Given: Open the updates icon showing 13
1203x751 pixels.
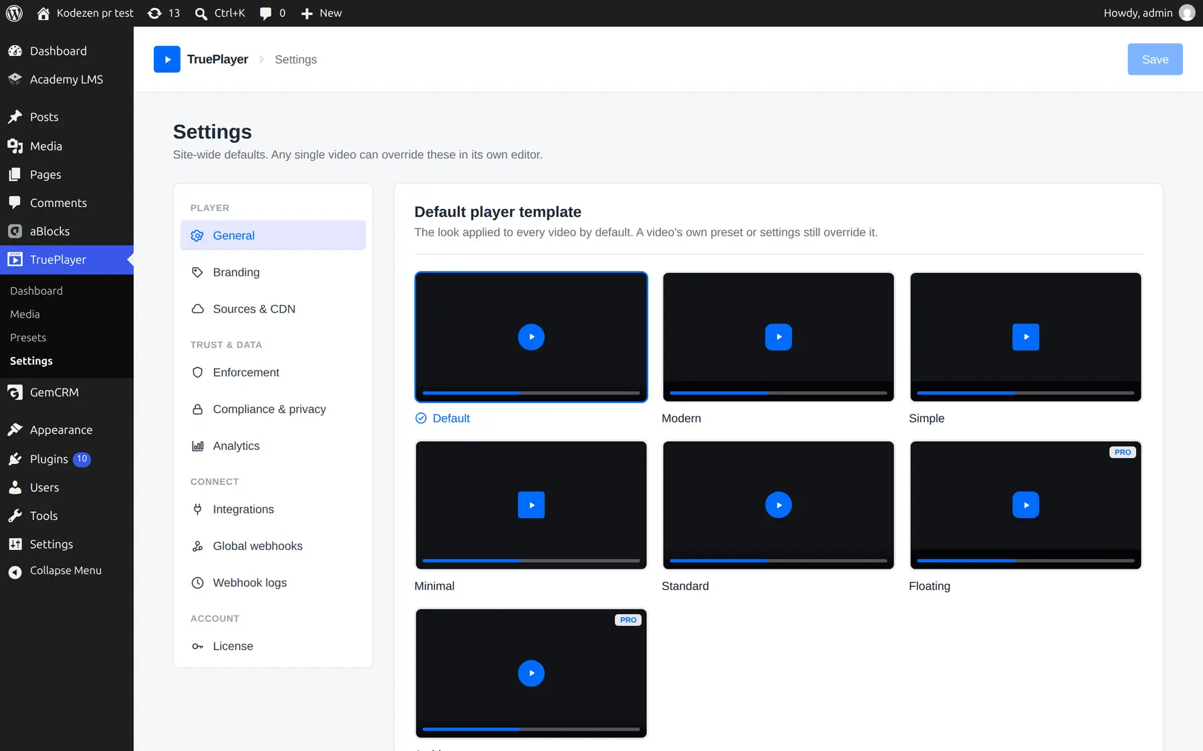Looking at the screenshot, I should 154,13.
